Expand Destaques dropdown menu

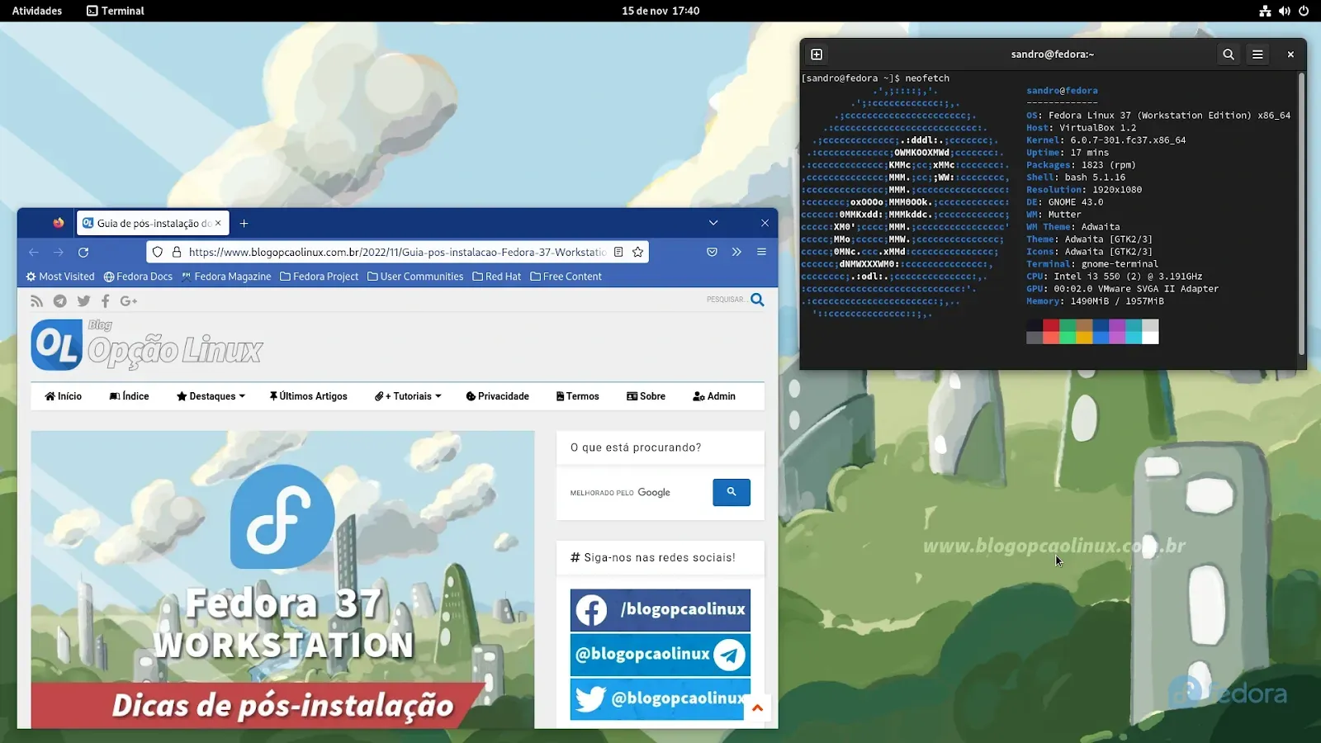pyautogui.click(x=211, y=396)
